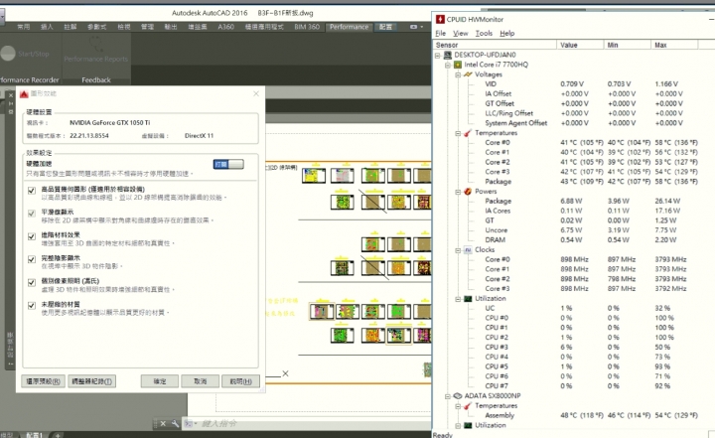
Task: Confirm dialog with 確定 button
Action: (160, 381)
